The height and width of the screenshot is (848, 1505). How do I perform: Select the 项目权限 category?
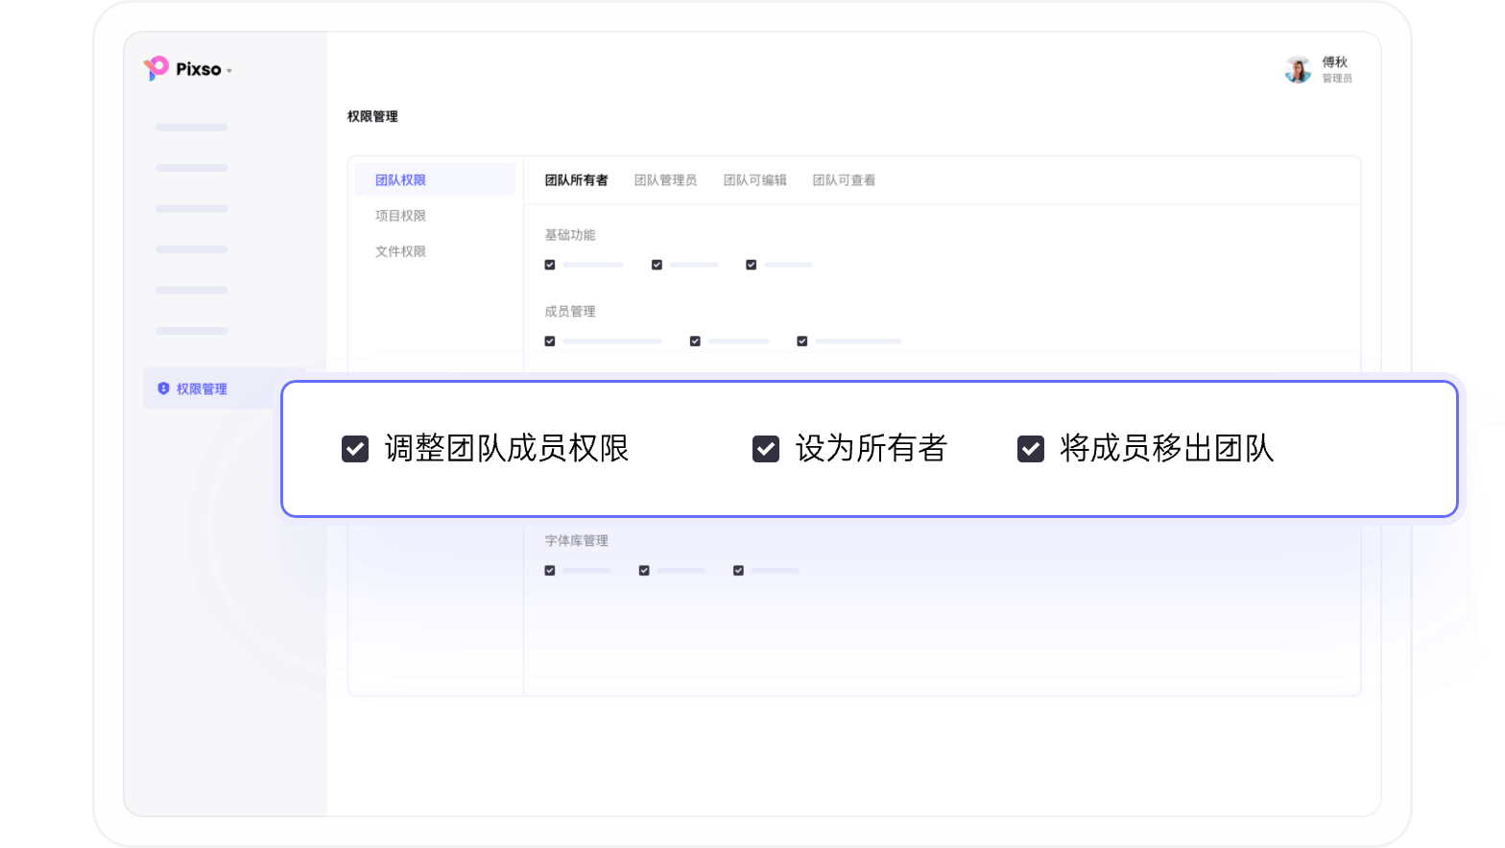[x=400, y=216]
